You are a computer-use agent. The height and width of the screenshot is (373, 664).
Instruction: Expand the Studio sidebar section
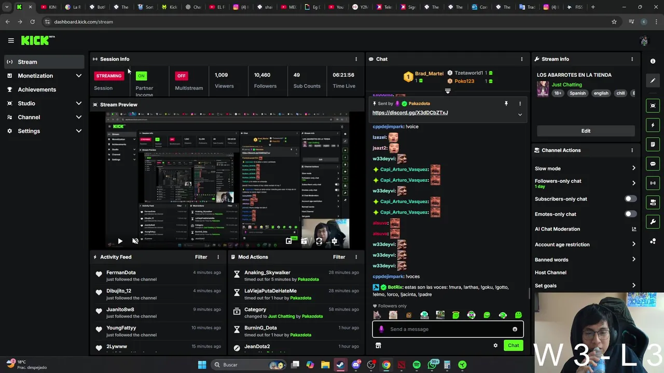coord(79,104)
